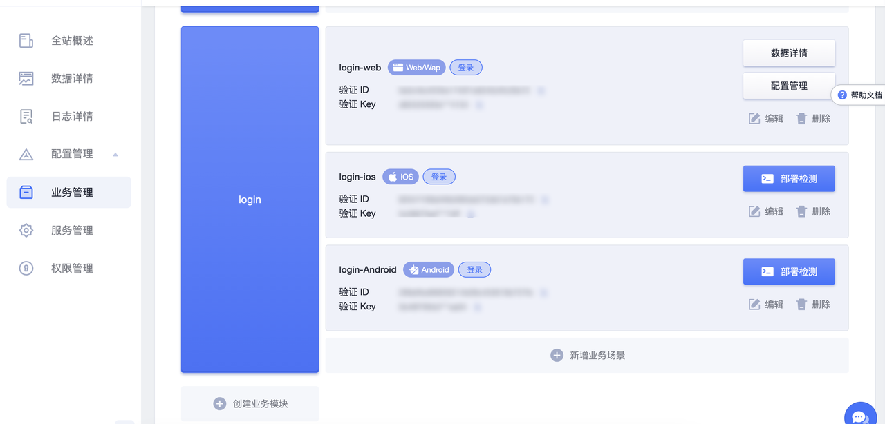Click 部署检测 for login-ios

pos(789,179)
